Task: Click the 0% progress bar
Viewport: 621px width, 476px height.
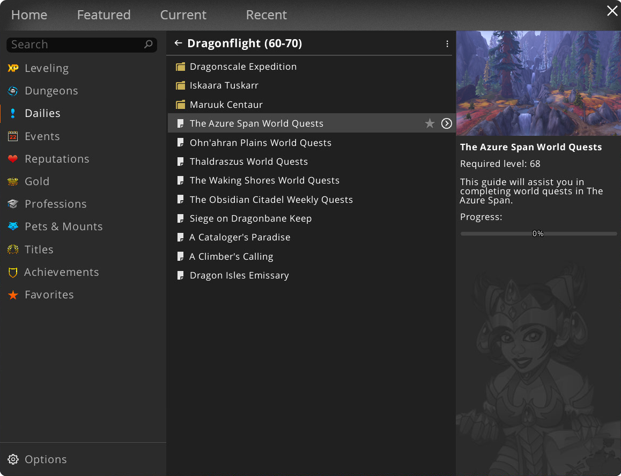Action: [538, 234]
